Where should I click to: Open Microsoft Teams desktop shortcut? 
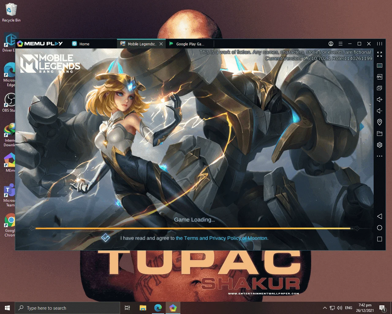(9, 195)
